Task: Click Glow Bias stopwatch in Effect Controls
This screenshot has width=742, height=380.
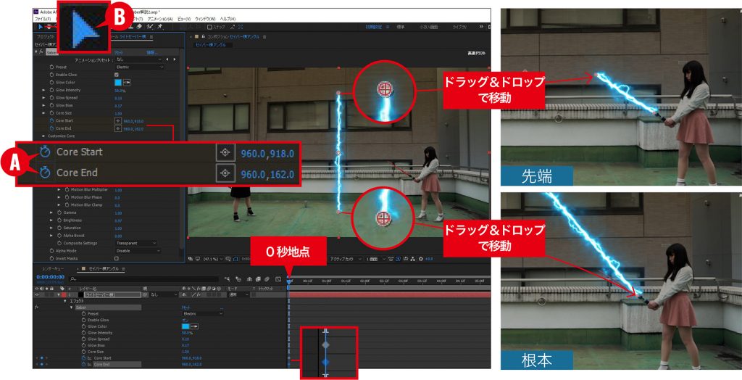Action: point(52,105)
